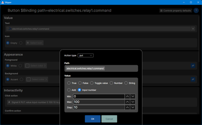Select the Add radio option
The image size is (202, 125).
(69, 90)
